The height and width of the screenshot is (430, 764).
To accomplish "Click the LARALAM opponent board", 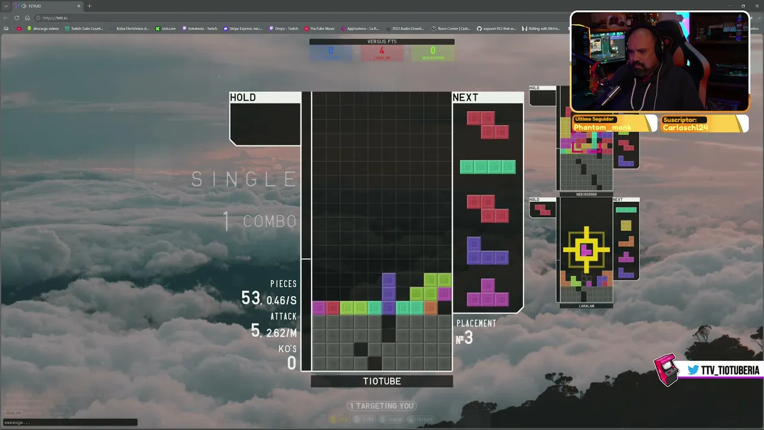I will [x=586, y=250].
